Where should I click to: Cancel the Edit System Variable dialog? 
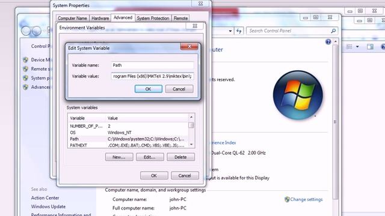(x=179, y=89)
